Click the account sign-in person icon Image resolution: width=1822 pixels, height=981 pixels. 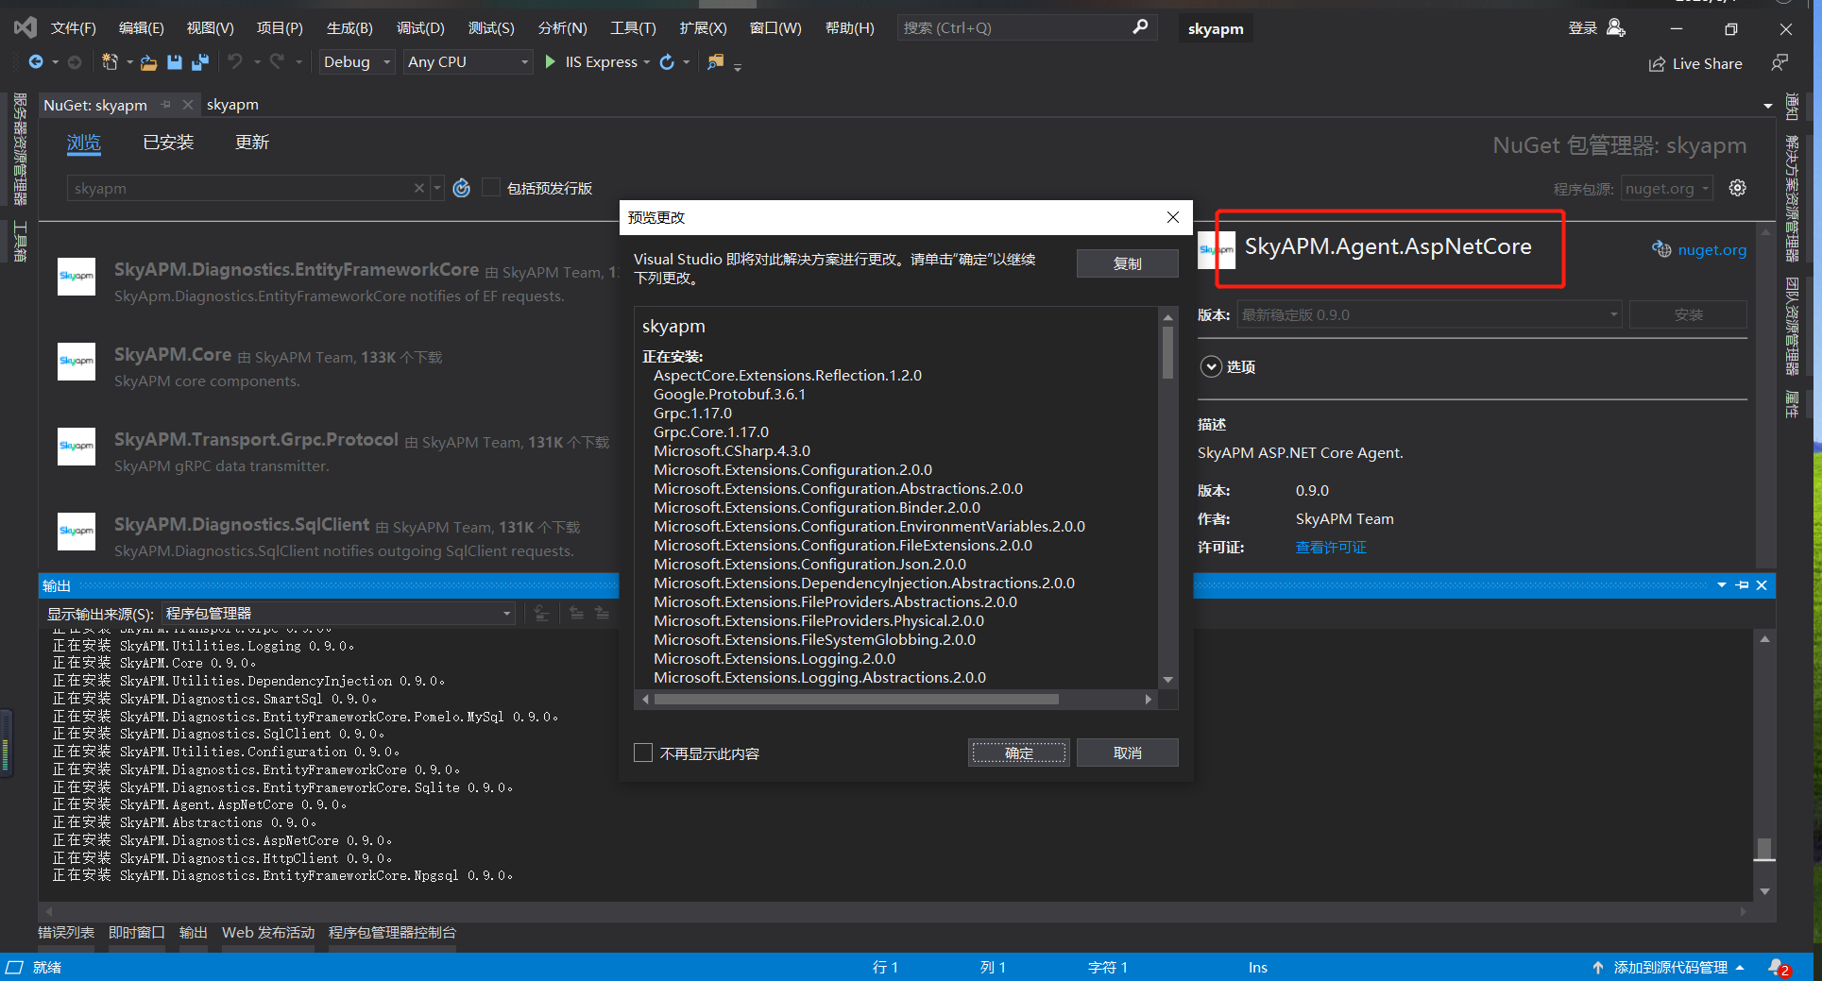tap(1615, 27)
